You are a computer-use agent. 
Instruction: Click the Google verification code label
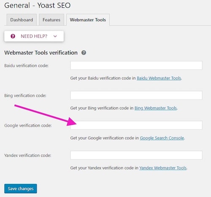click(28, 125)
